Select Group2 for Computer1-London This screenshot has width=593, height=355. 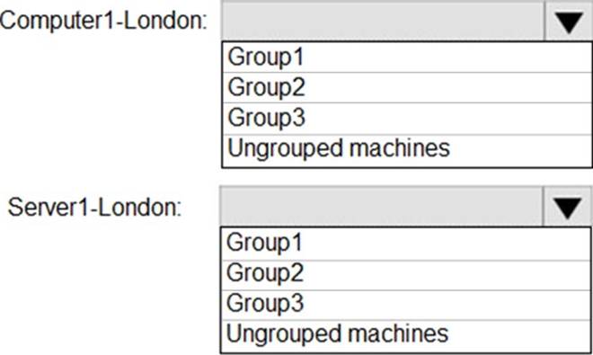pos(407,87)
